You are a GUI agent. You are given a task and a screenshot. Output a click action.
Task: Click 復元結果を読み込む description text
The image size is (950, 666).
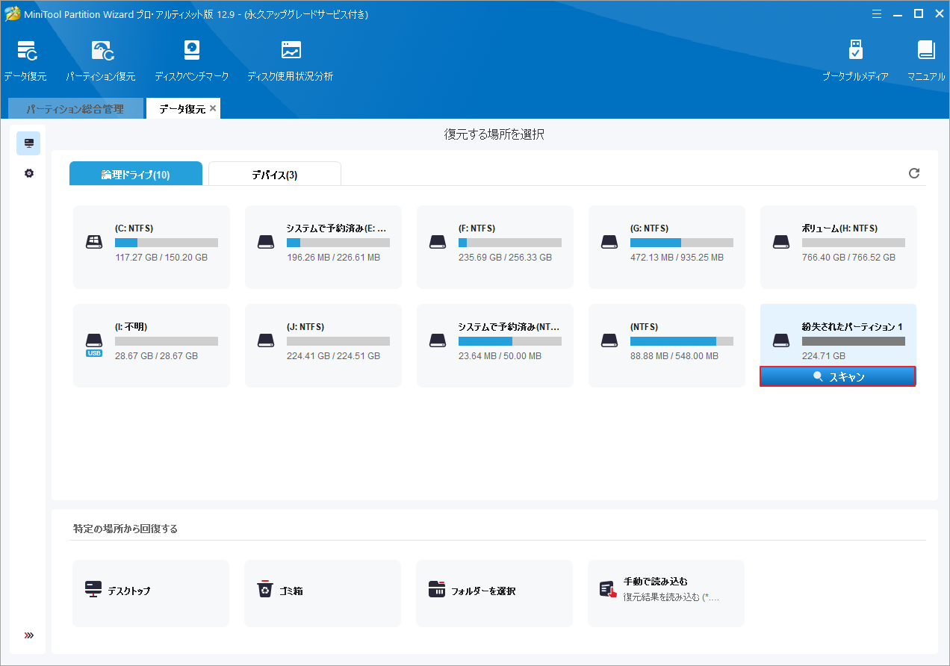[x=671, y=597]
